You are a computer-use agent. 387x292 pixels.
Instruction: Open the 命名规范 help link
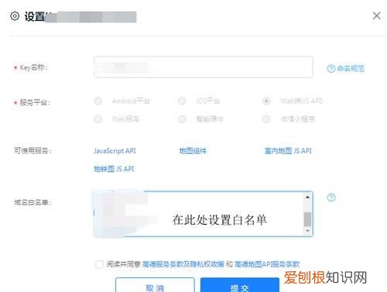(351, 69)
